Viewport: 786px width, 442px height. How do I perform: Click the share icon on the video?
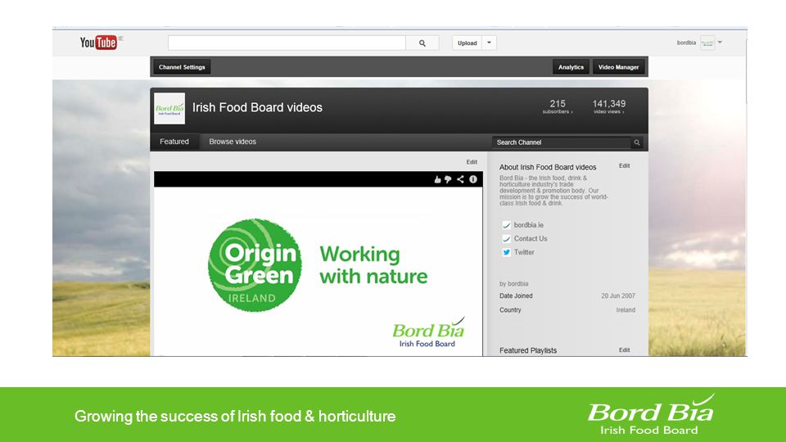(x=460, y=179)
